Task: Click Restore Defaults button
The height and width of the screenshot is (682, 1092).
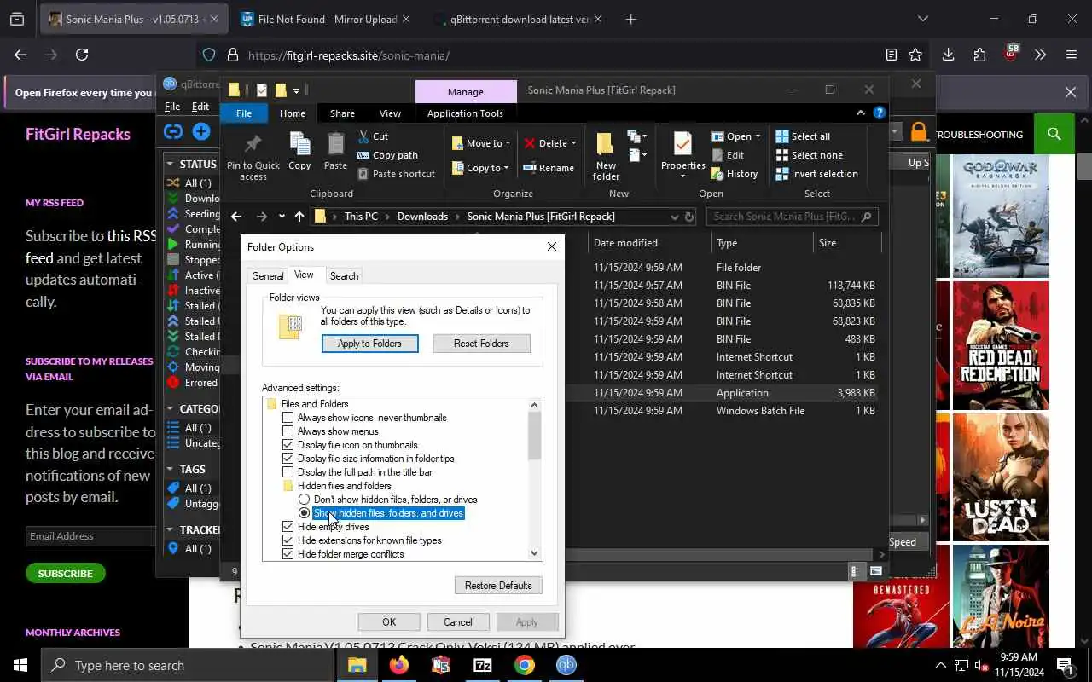Action: click(498, 586)
